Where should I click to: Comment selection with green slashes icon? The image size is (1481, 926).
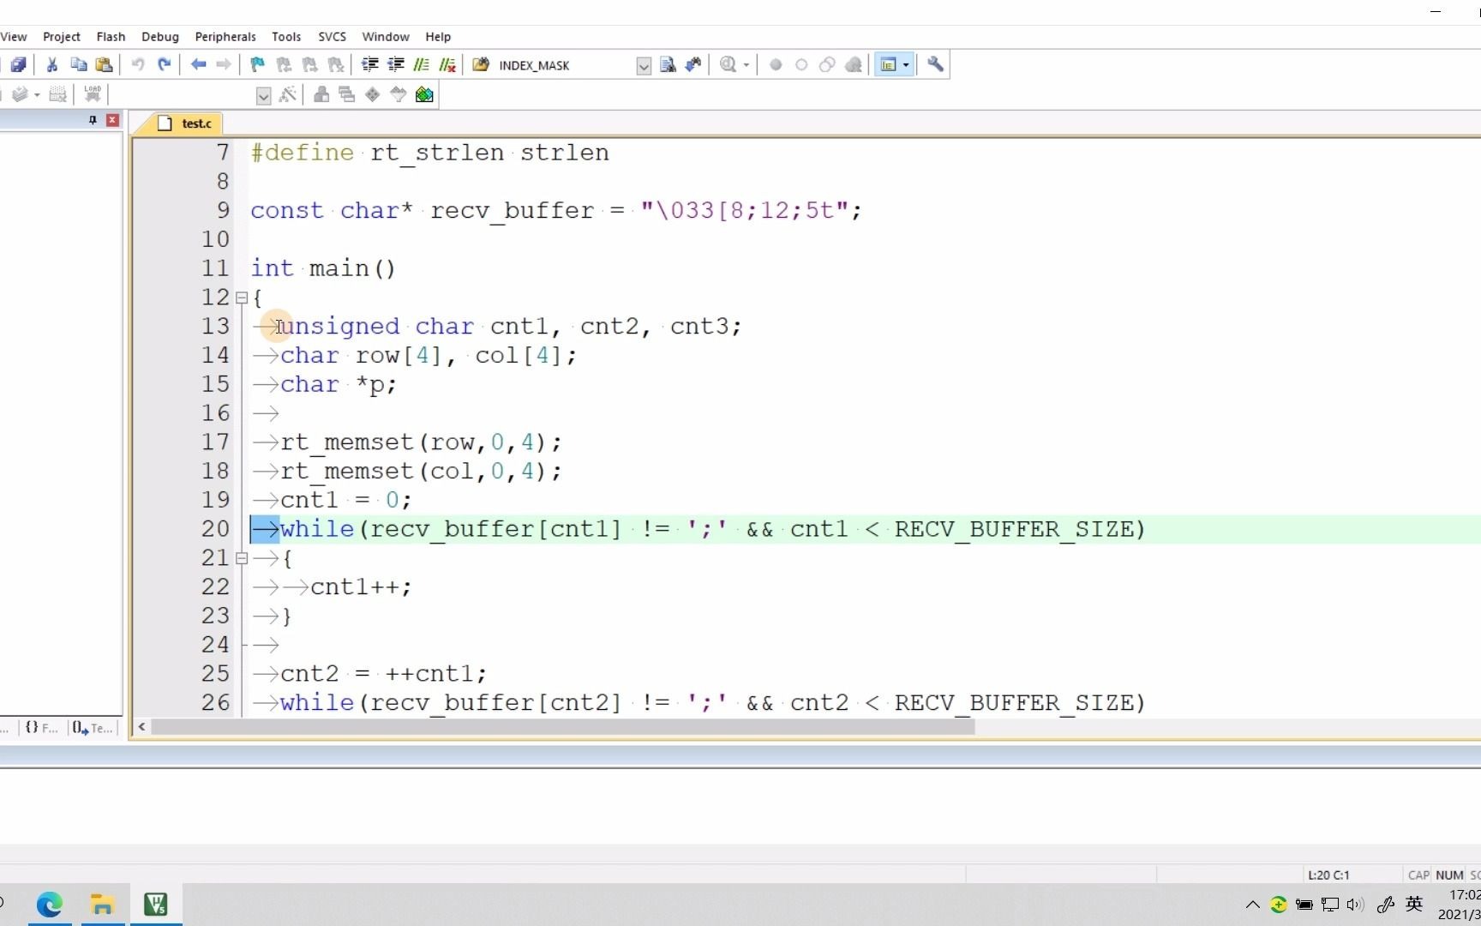(x=421, y=64)
